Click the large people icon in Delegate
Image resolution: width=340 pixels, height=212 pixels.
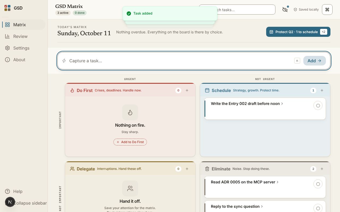[x=130, y=188]
